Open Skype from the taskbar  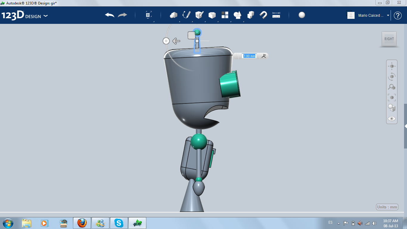(x=119, y=223)
